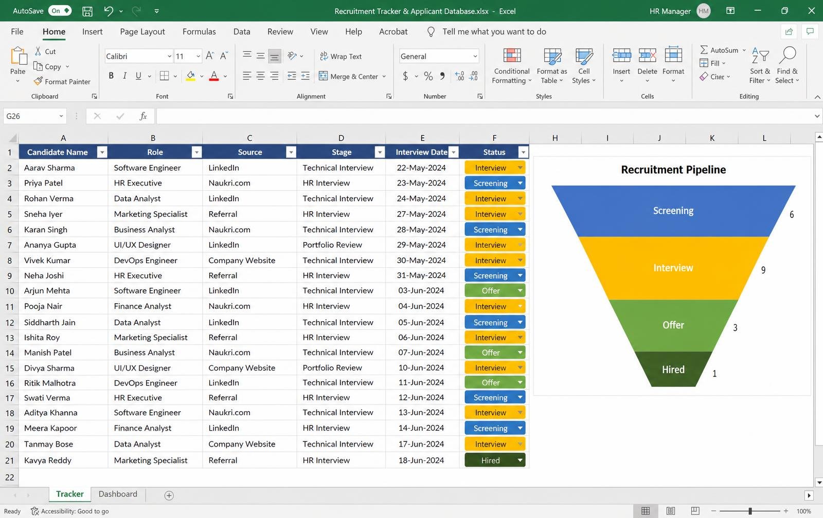Open Stage column filter dropdown
The width and height of the screenshot is (823, 518).
(x=380, y=152)
